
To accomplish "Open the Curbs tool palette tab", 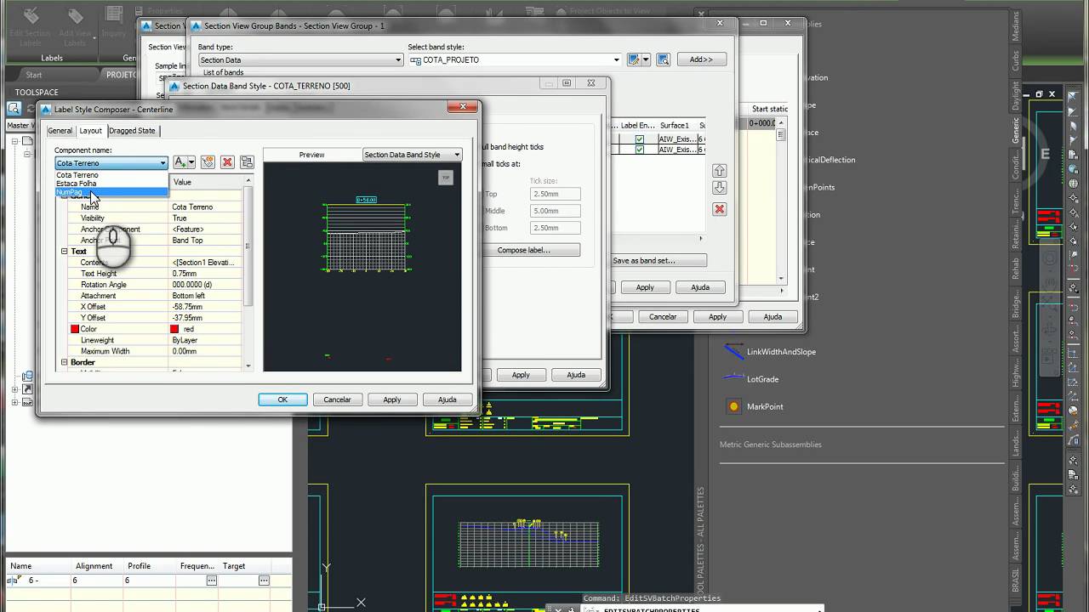I will pyautogui.click(x=1015, y=61).
